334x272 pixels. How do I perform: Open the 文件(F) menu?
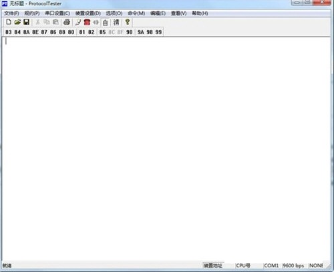(x=11, y=13)
